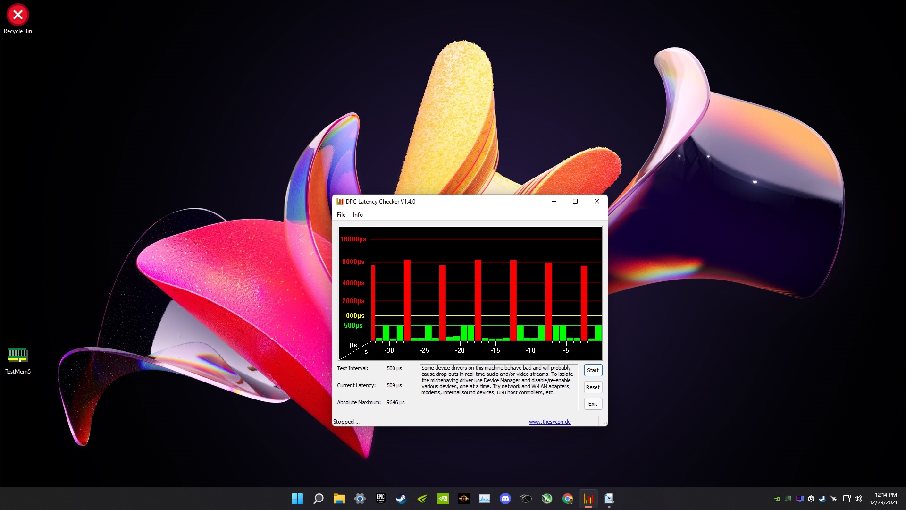Click the Google Chrome taskbar icon
The height and width of the screenshot is (510, 906).
(568, 499)
